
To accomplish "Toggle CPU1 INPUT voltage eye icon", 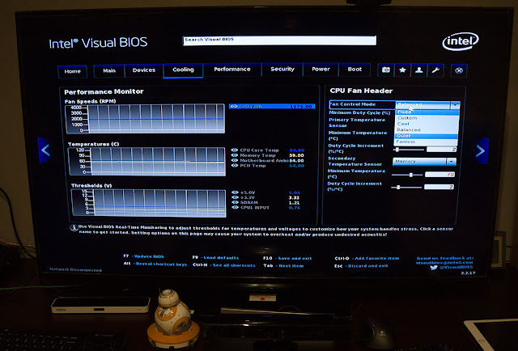I will pos(236,207).
